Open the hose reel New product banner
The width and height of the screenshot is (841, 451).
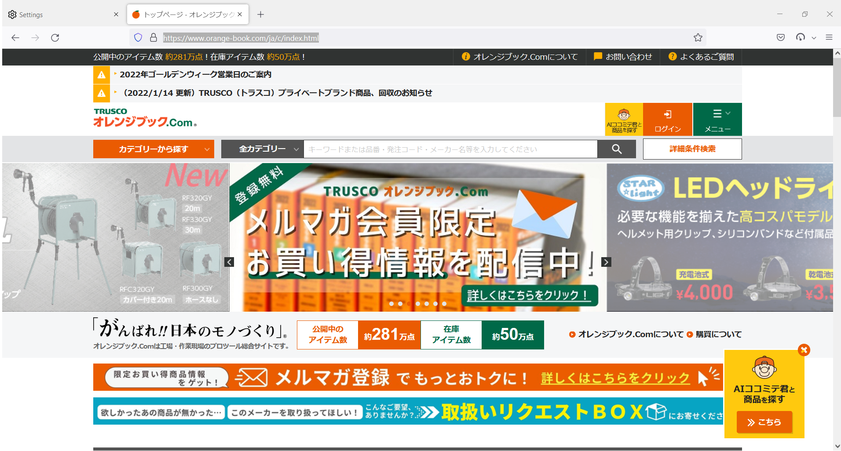[x=116, y=237]
